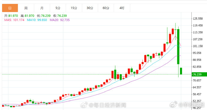Switch to the 周 weekly tab

pyautogui.click(x=26, y=8)
